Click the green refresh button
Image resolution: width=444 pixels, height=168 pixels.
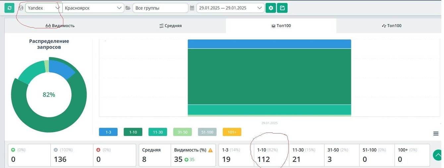pos(9,8)
